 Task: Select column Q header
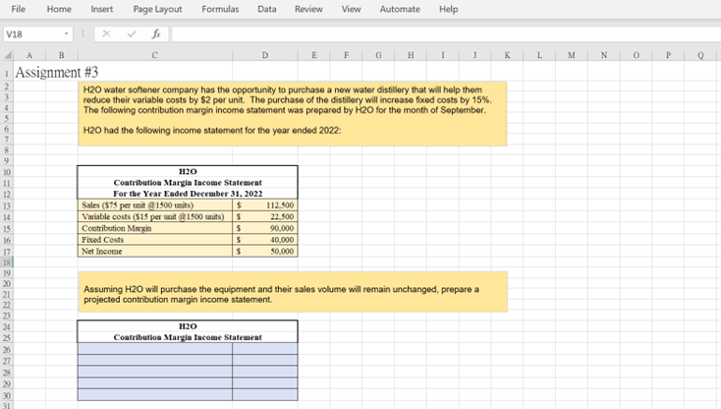[x=700, y=55]
